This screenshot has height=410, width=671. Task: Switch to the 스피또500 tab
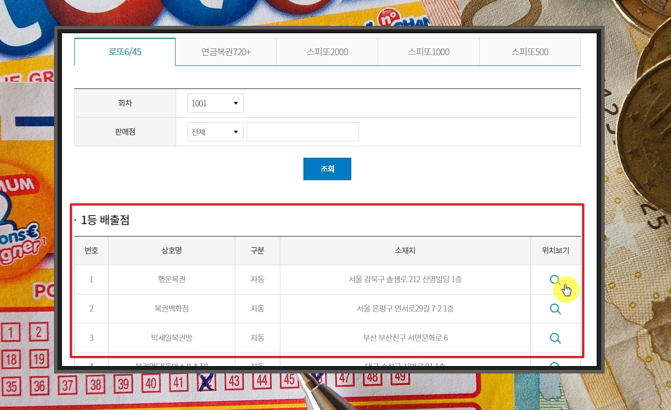[530, 52]
